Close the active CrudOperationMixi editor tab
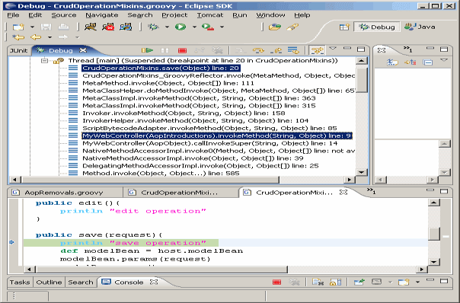460x303 pixels. (x=343, y=193)
